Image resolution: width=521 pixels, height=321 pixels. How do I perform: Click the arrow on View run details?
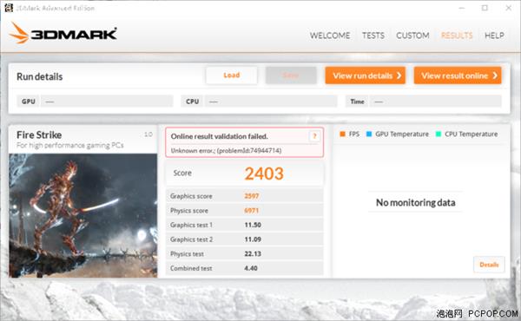pyautogui.click(x=399, y=75)
